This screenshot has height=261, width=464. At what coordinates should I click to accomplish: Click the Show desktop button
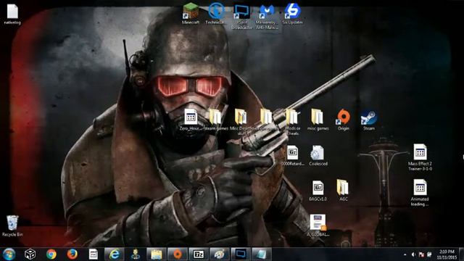(x=461, y=254)
